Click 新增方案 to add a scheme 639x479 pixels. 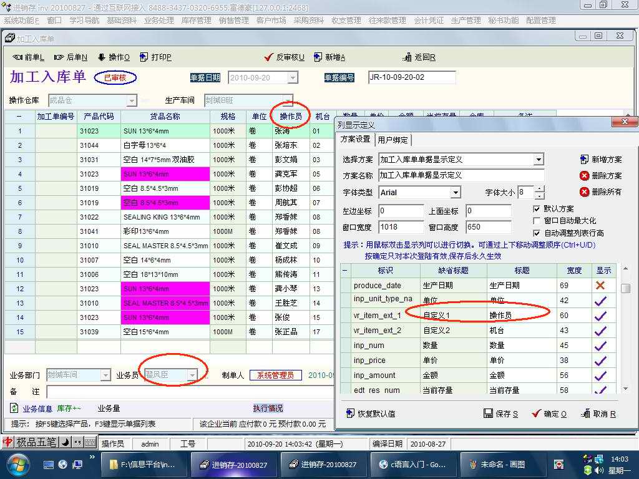(600, 160)
